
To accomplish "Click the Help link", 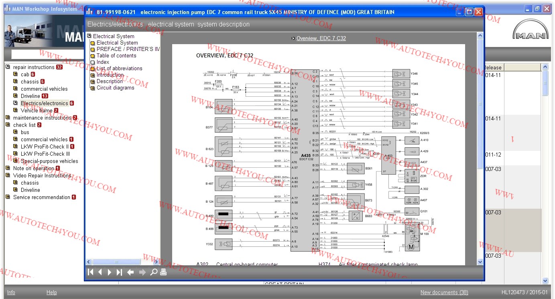I will tap(51, 292).
